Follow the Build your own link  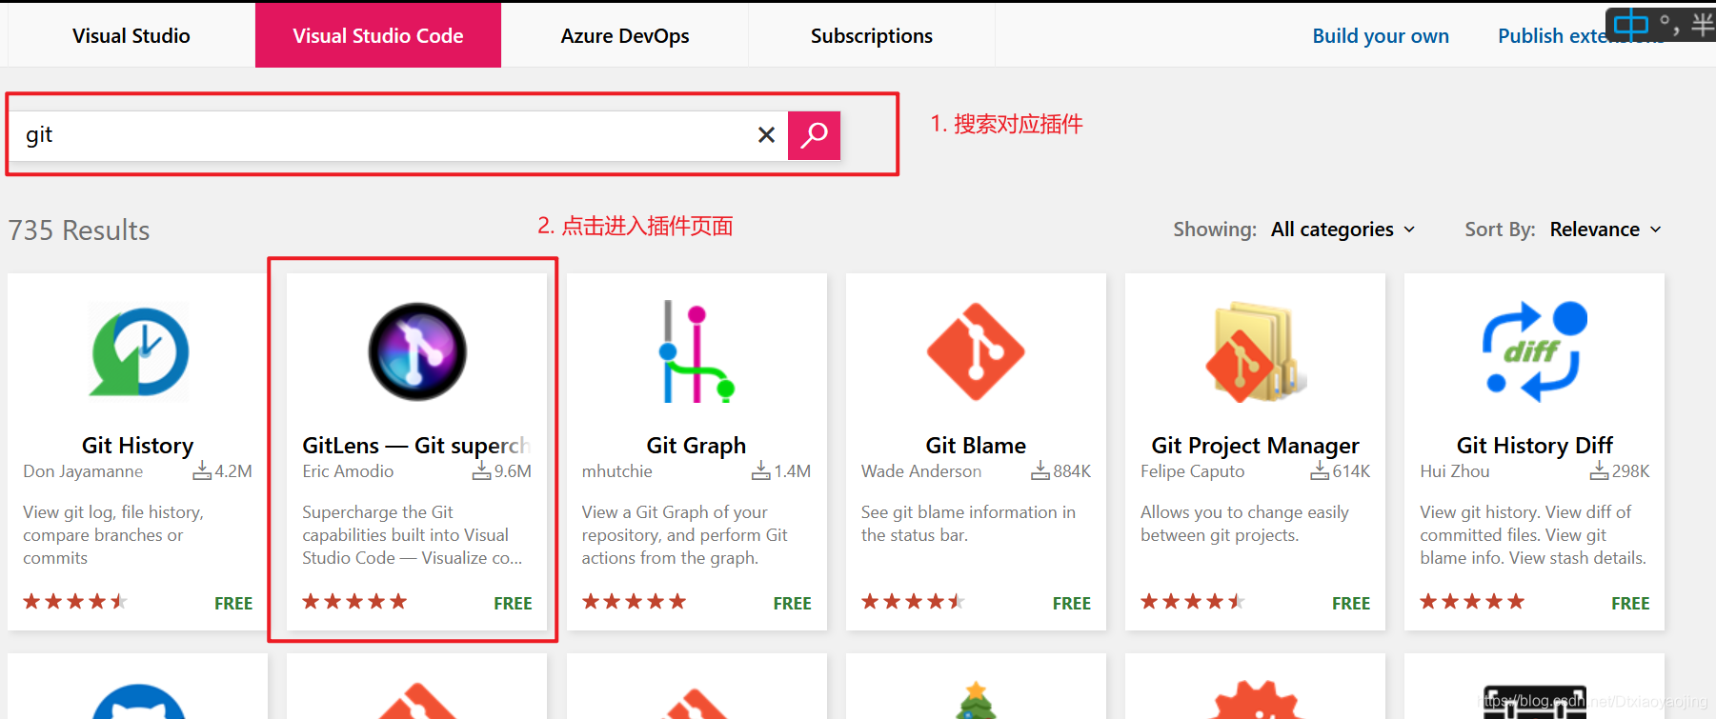(x=1381, y=36)
